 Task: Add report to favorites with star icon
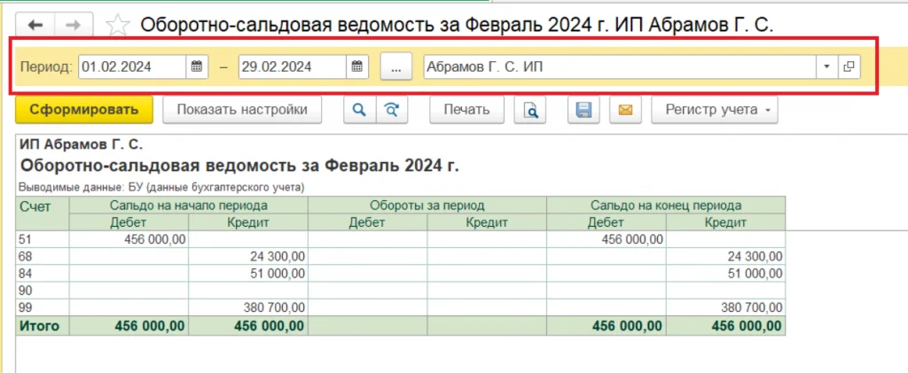116,25
